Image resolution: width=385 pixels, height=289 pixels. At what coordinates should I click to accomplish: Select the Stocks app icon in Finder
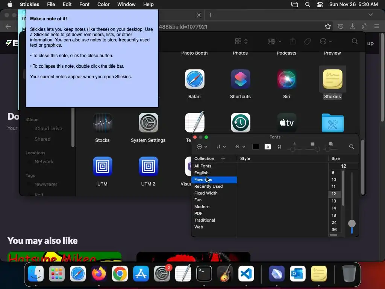102,123
